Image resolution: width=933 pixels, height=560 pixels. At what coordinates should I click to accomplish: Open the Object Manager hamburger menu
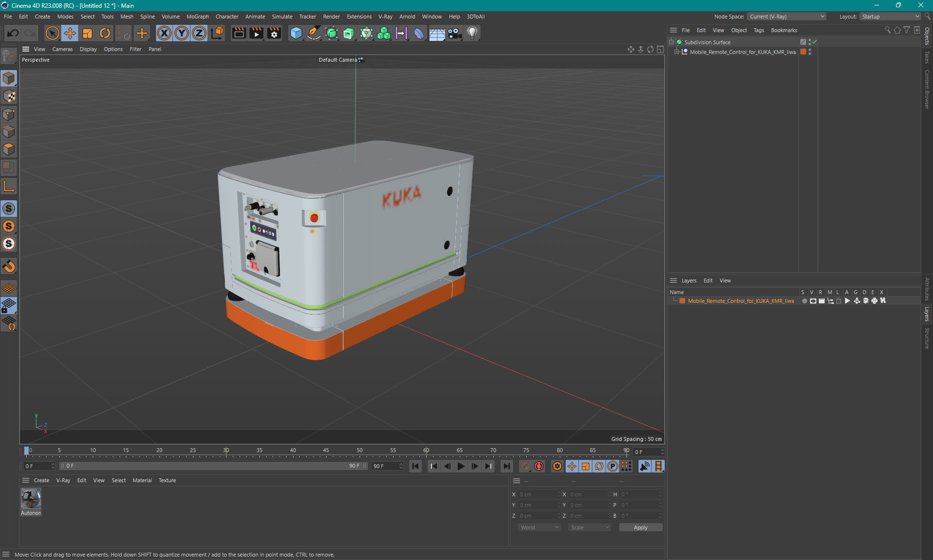click(x=674, y=30)
